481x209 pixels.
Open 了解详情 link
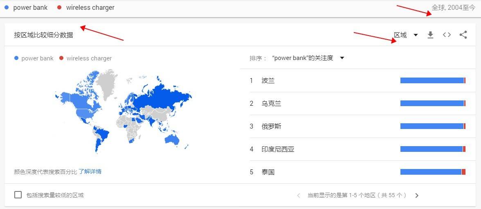(90, 171)
